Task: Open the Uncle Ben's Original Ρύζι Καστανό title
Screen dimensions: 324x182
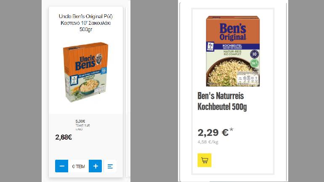Action: (85, 23)
